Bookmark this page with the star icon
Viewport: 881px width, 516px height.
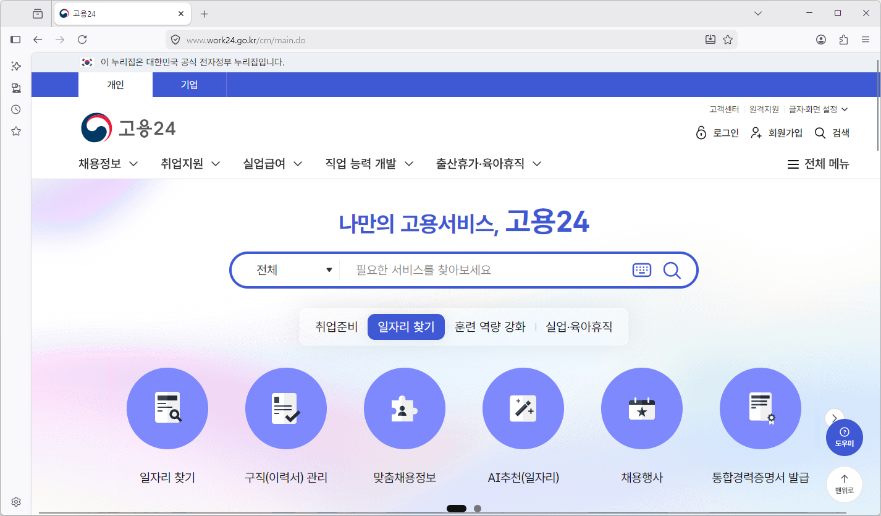tap(728, 40)
